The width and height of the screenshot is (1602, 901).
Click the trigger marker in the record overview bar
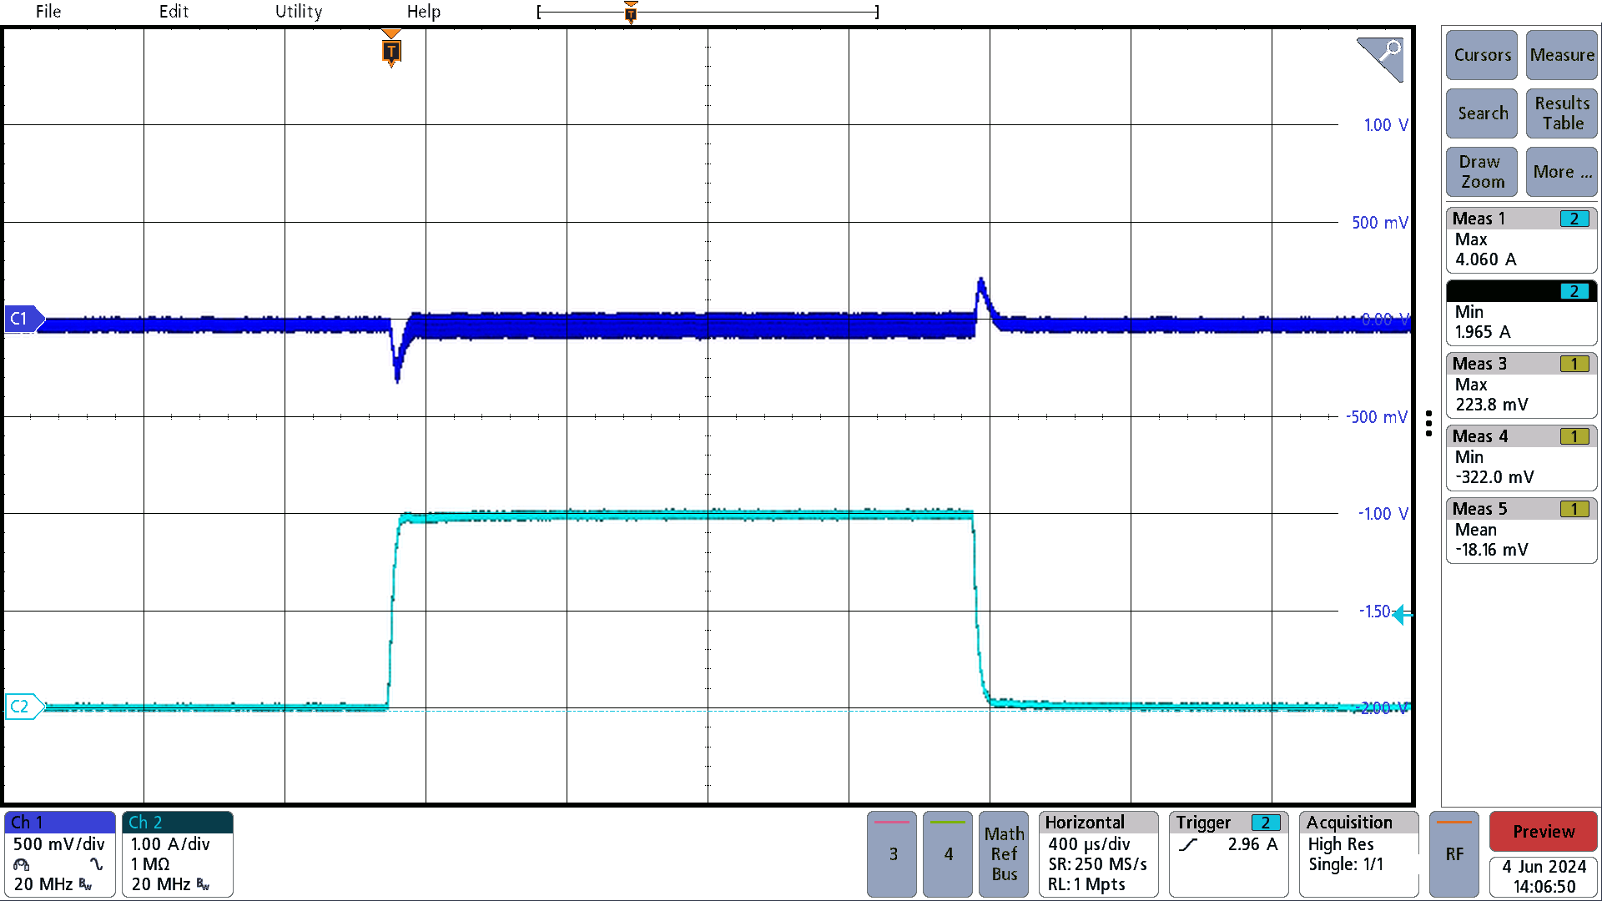click(631, 12)
